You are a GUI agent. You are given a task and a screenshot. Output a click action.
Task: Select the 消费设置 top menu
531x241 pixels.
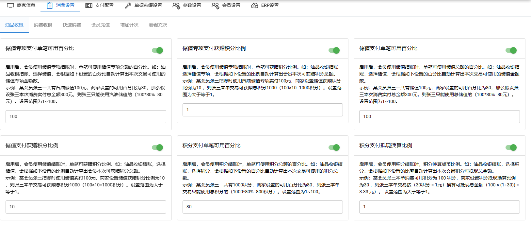pyautogui.click(x=60, y=6)
